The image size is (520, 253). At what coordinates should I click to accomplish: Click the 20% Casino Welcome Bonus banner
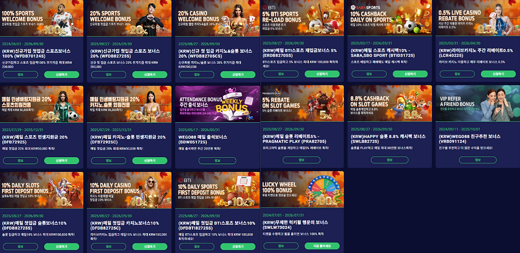(217, 18)
